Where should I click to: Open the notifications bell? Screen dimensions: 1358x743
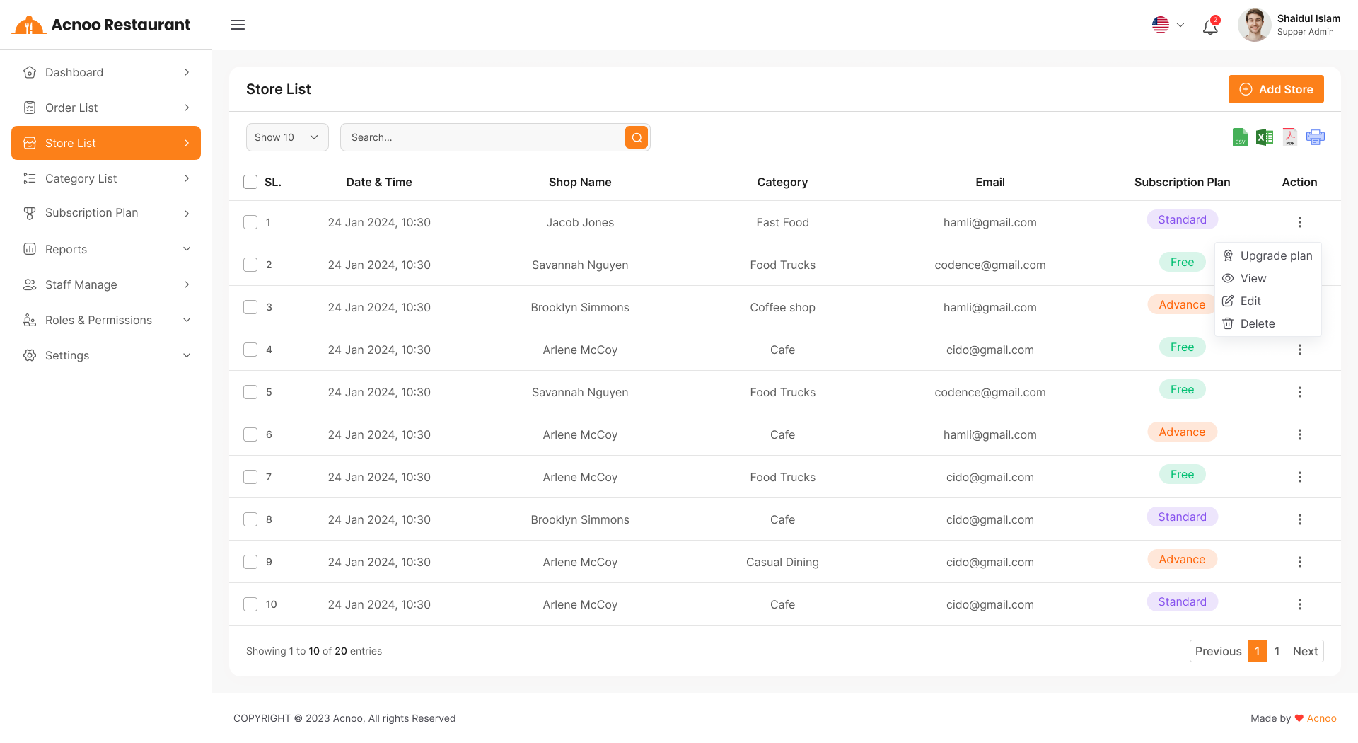[1210, 27]
